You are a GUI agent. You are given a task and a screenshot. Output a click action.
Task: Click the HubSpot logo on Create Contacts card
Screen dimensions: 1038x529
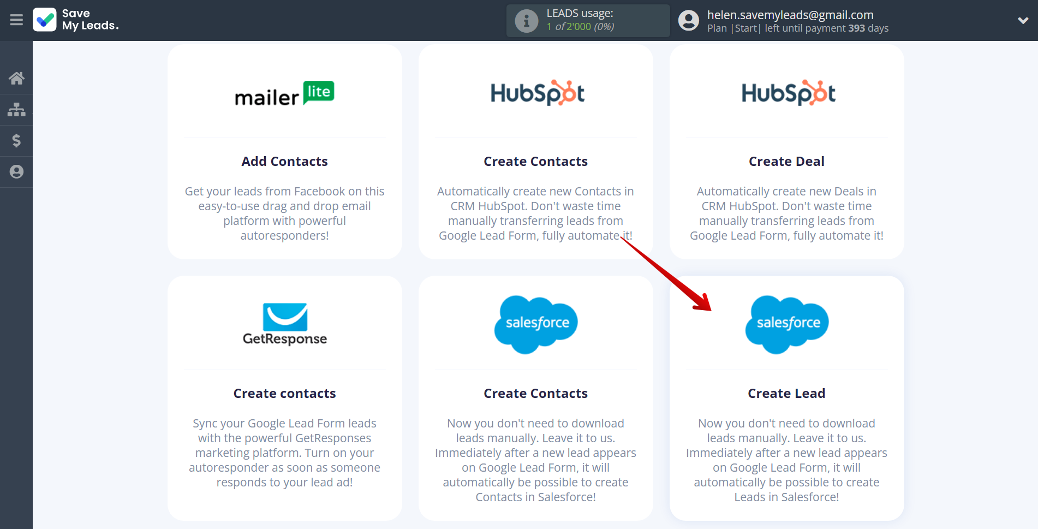click(x=538, y=93)
